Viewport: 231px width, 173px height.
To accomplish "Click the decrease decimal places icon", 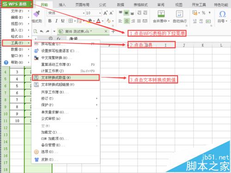I will click(x=201, y=21).
